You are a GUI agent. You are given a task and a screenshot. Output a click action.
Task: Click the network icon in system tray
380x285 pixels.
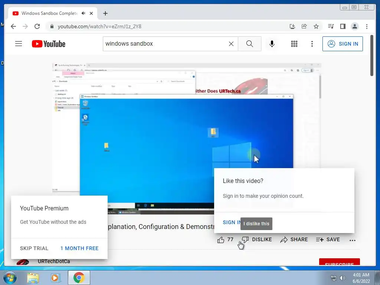[x=334, y=278]
